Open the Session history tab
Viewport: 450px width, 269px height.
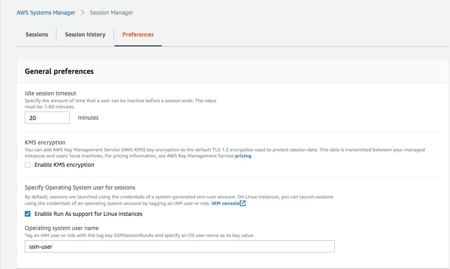click(x=85, y=34)
